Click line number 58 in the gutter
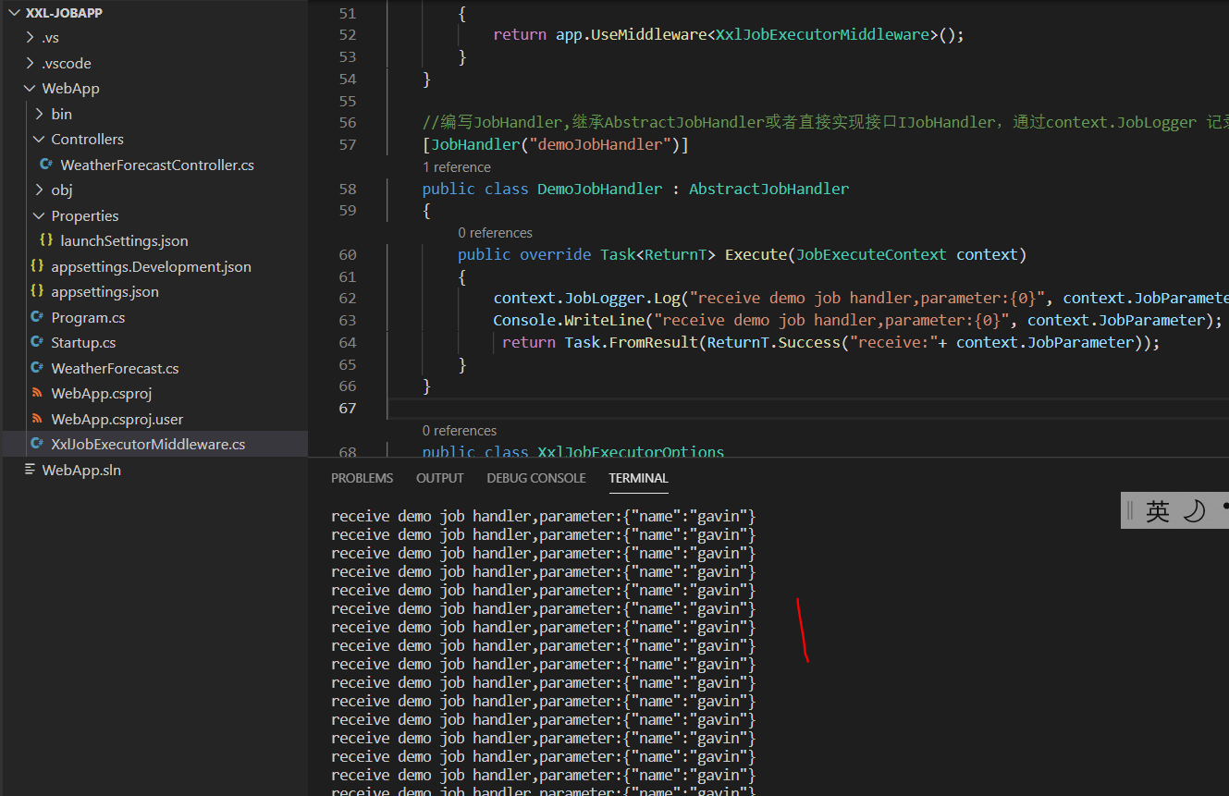This screenshot has width=1229, height=796. 348,189
